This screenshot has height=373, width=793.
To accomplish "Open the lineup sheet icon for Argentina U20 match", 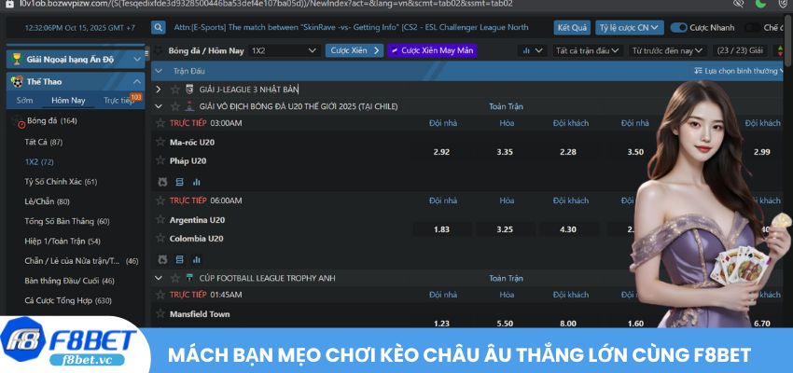I will tap(179, 260).
